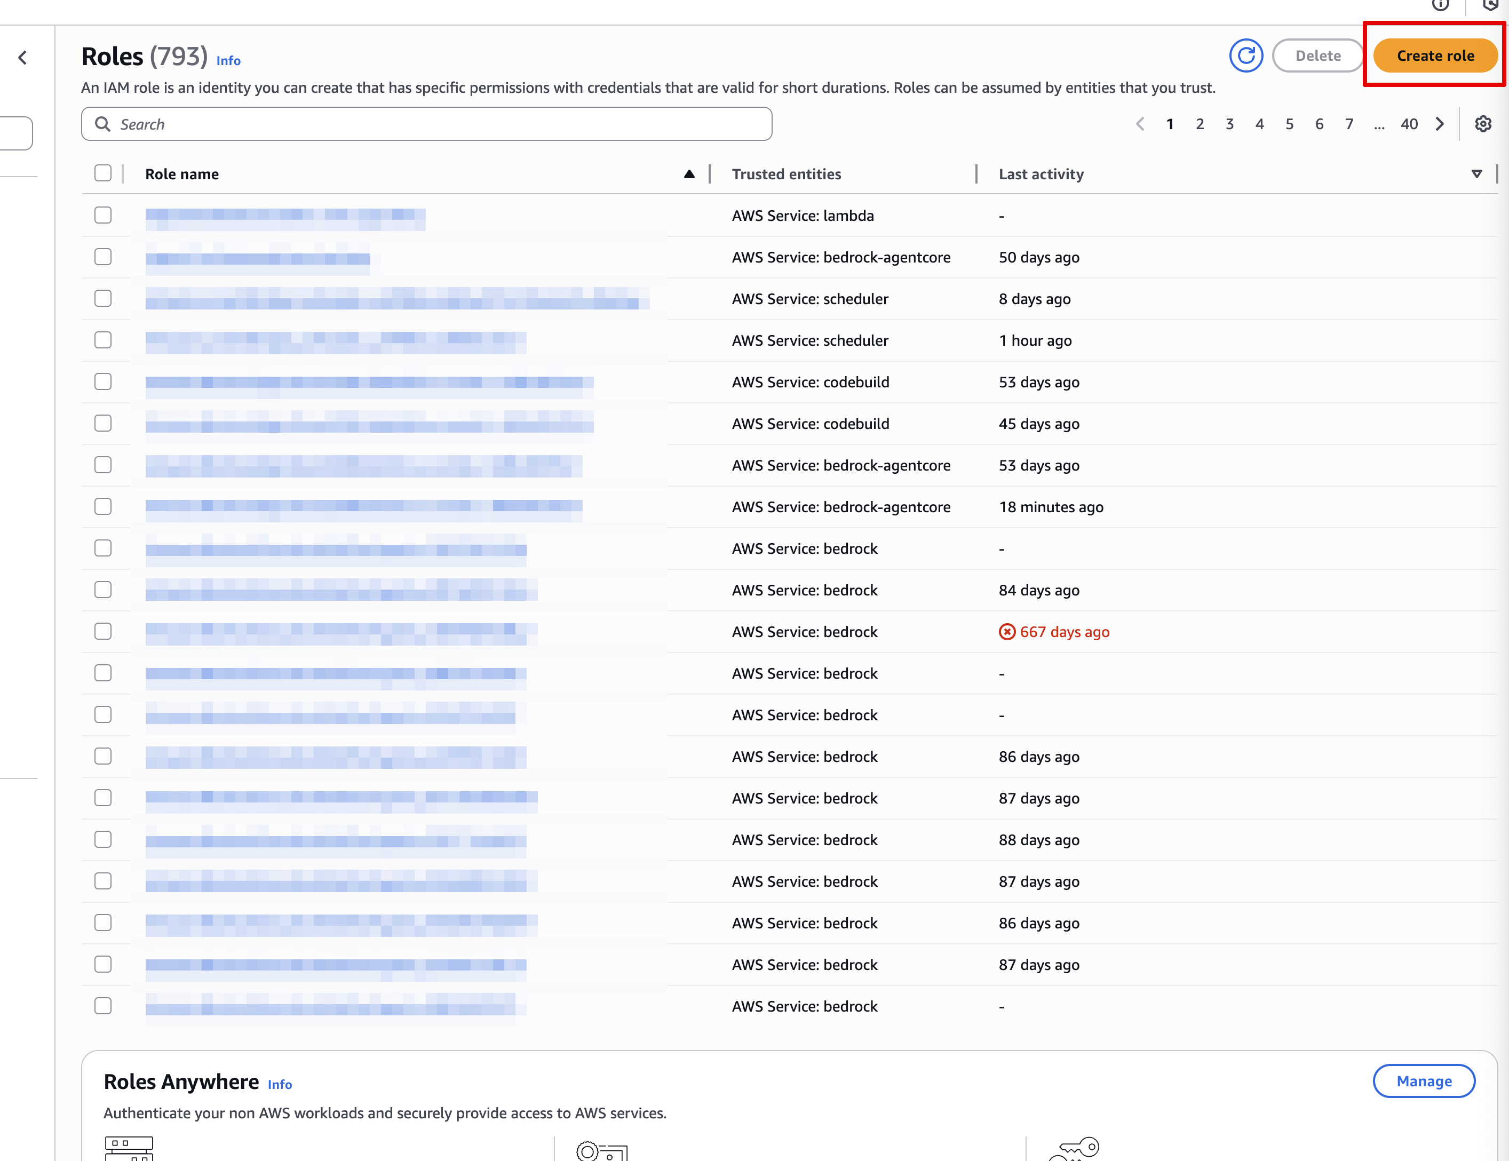Open page 6 of the list
This screenshot has width=1509, height=1161.
coord(1319,124)
